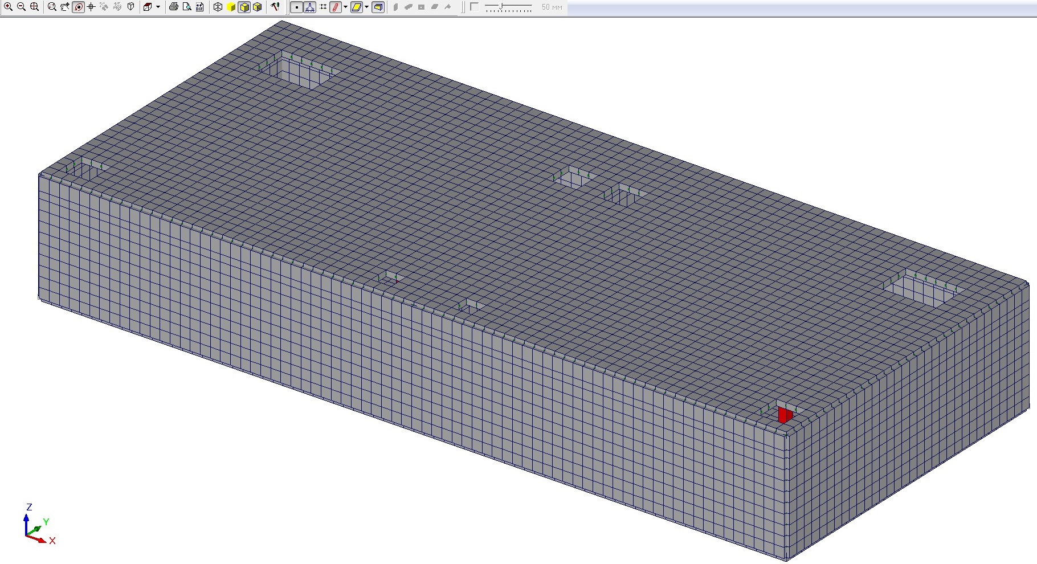
Task: Click the scale slider handle
Action: (x=501, y=6)
